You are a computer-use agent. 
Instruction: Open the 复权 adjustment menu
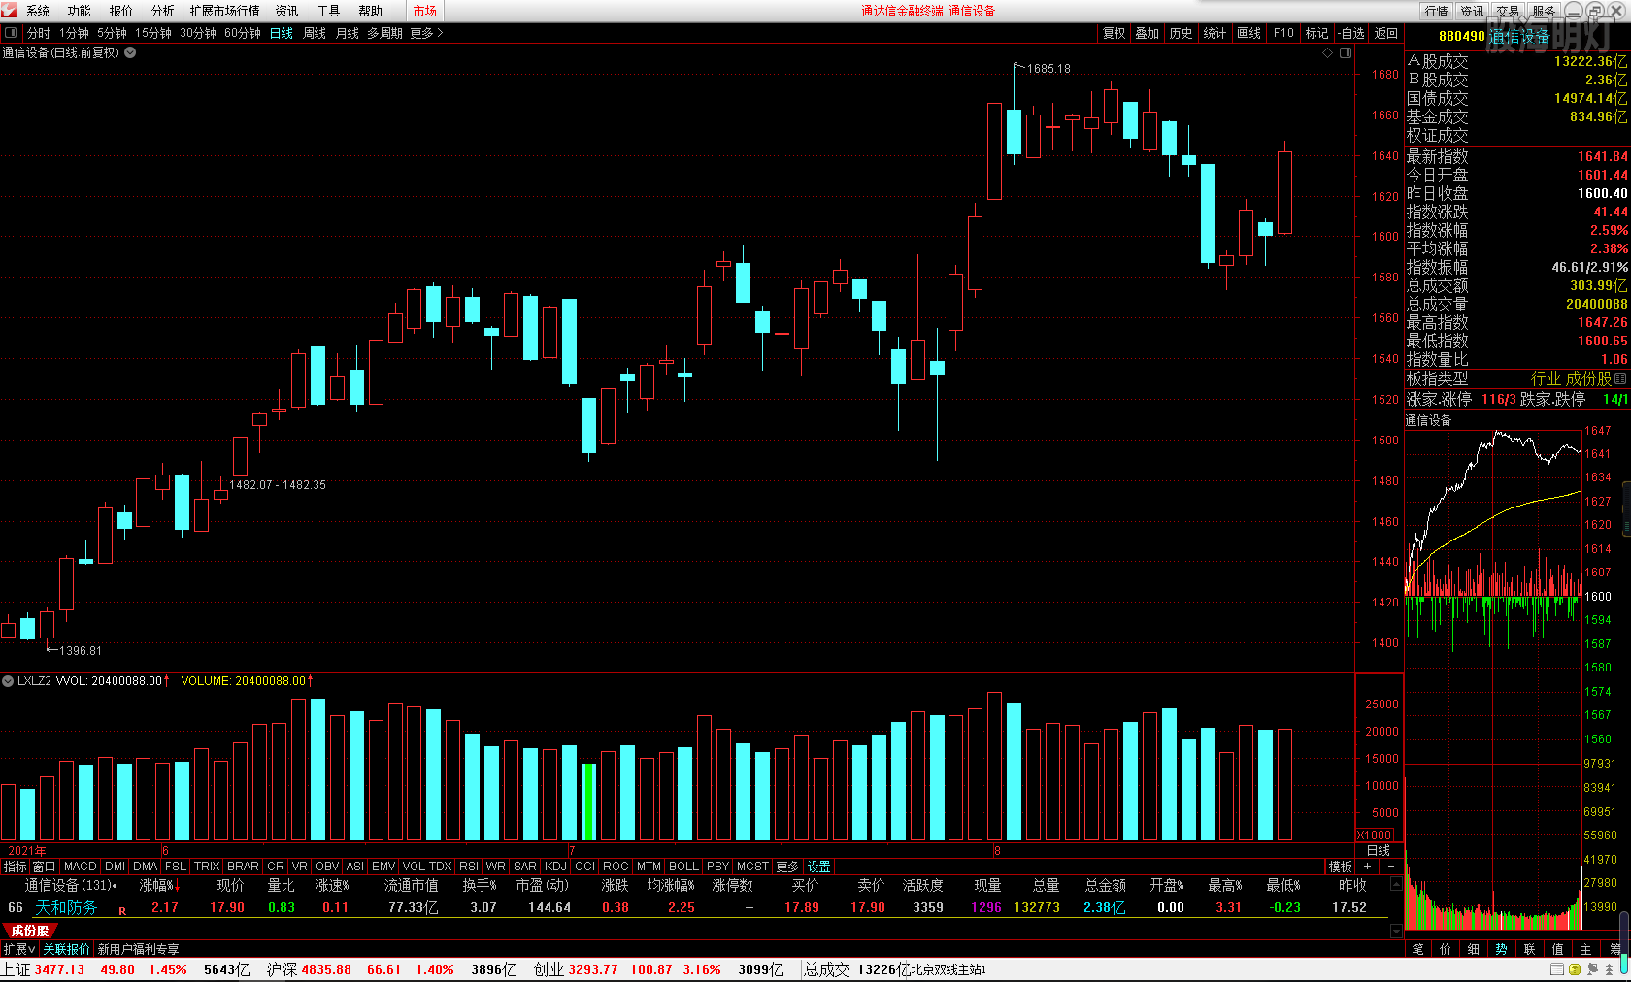[1115, 33]
